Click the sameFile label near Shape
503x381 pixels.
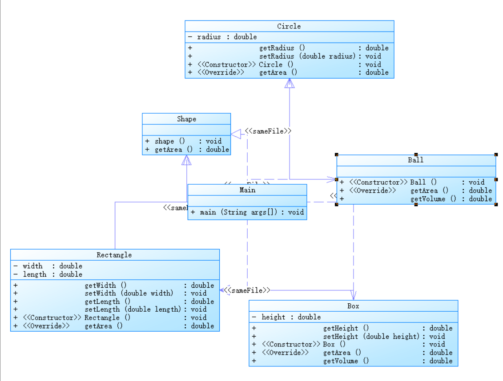pos(268,131)
